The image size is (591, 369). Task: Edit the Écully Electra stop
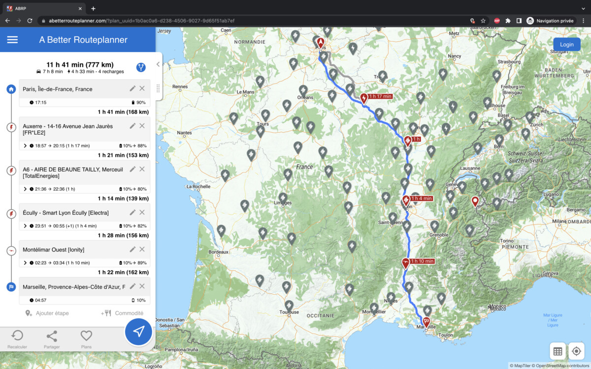(x=132, y=212)
